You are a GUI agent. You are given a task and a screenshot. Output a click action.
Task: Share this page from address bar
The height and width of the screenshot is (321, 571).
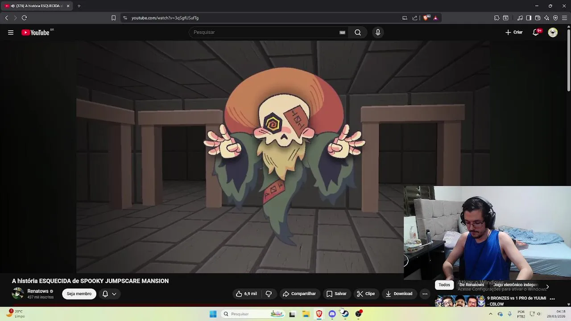(x=415, y=18)
